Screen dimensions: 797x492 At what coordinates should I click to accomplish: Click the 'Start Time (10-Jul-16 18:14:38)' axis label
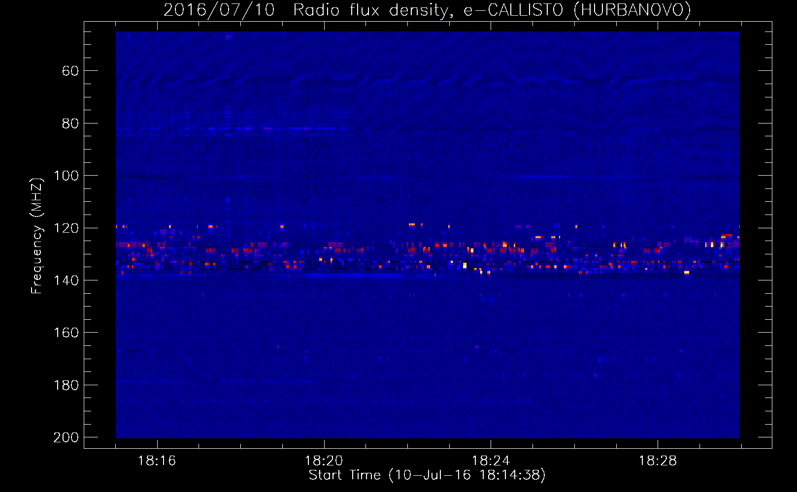click(x=427, y=475)
